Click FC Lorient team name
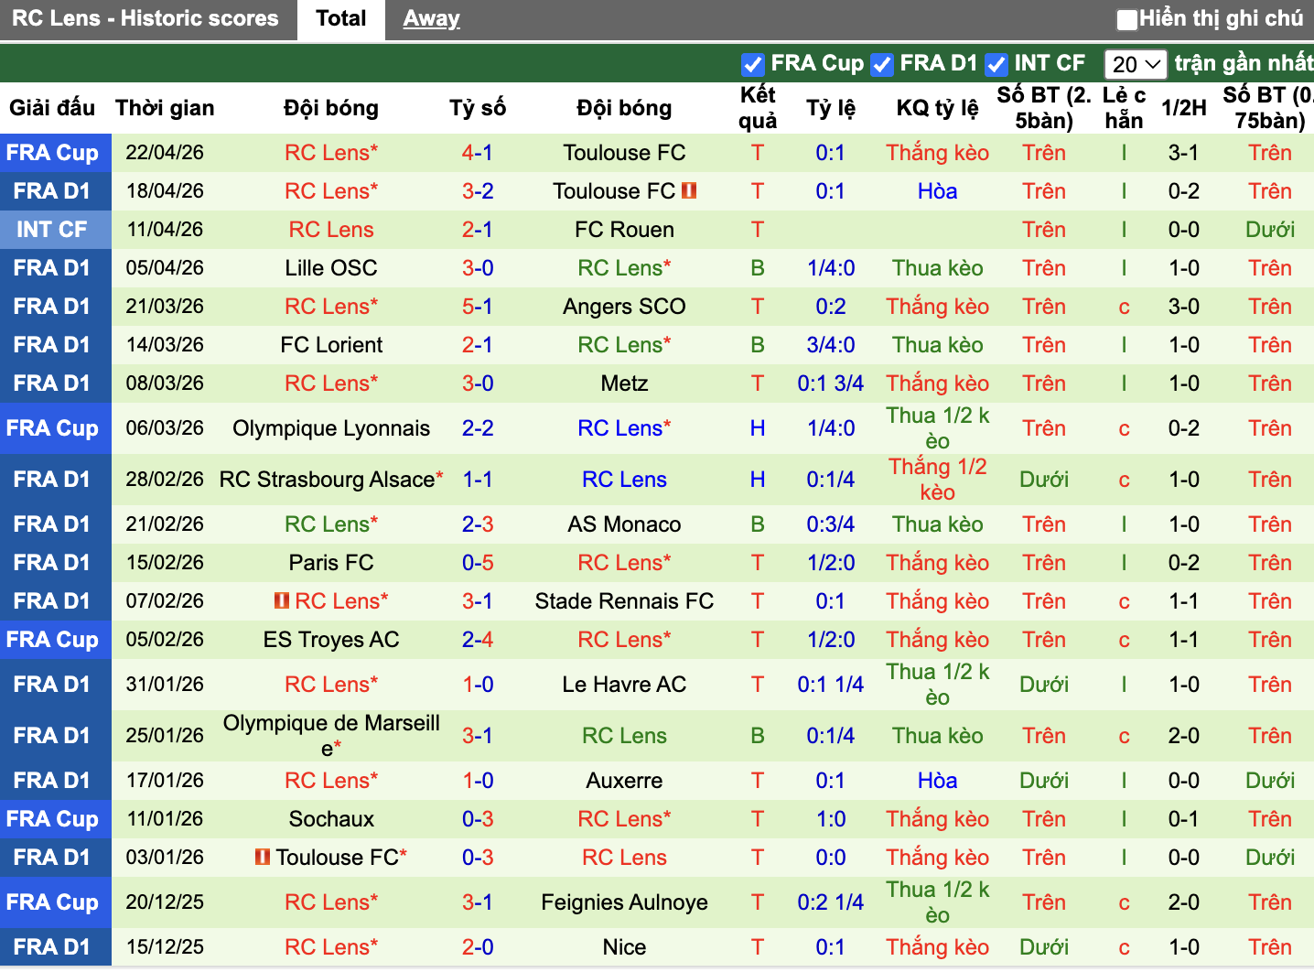This screenshot has width=1314, height=972. click(x=331, y=345)
